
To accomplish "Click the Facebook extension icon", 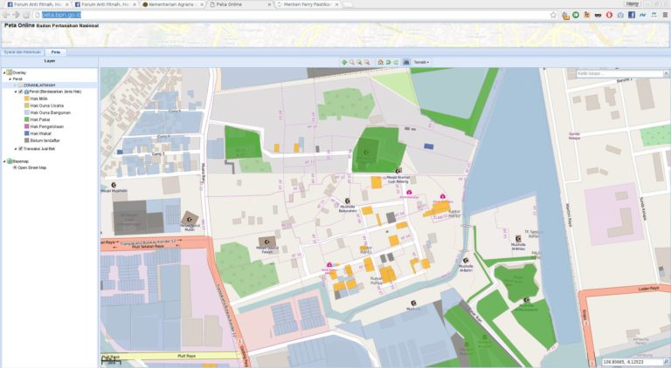I will pos(630,16).
